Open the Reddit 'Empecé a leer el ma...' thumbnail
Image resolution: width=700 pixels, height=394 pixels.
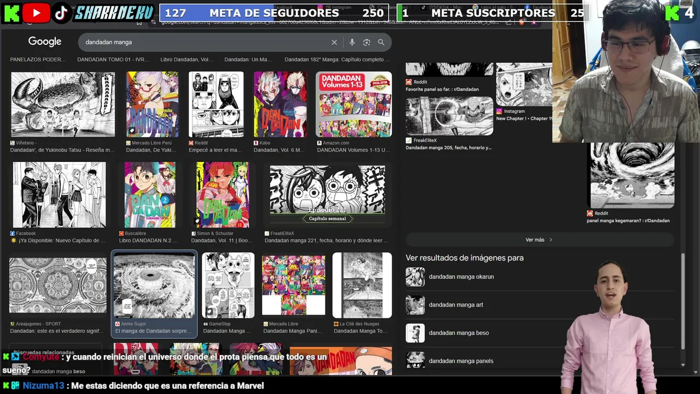[x=216, y=104]
